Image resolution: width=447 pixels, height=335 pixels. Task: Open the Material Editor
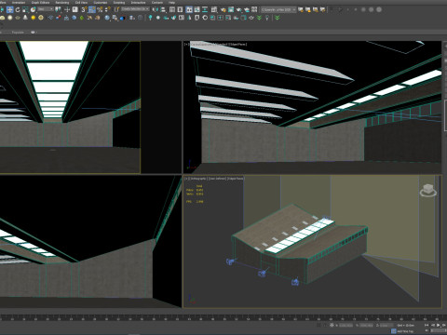(214, 9)
